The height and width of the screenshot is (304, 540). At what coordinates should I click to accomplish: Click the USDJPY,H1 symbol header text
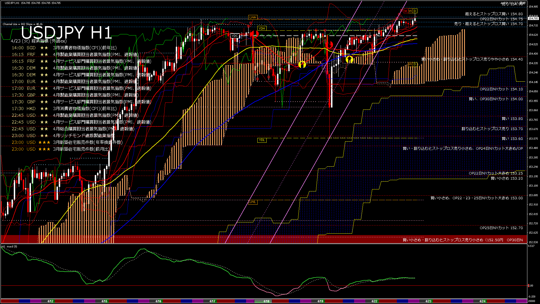(12, 3)
